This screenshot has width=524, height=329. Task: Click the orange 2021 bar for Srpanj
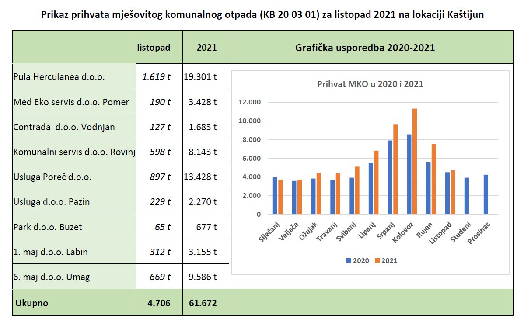pos(395,169)
